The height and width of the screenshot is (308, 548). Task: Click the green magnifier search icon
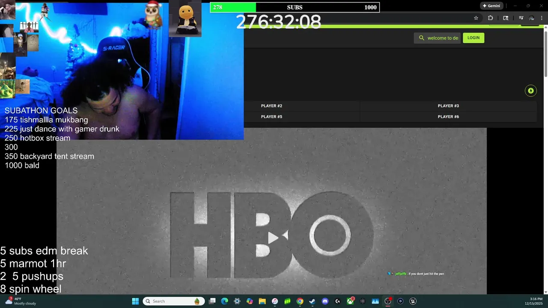click(421, 38)
